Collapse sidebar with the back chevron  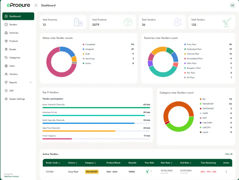[x=36, y=5]
